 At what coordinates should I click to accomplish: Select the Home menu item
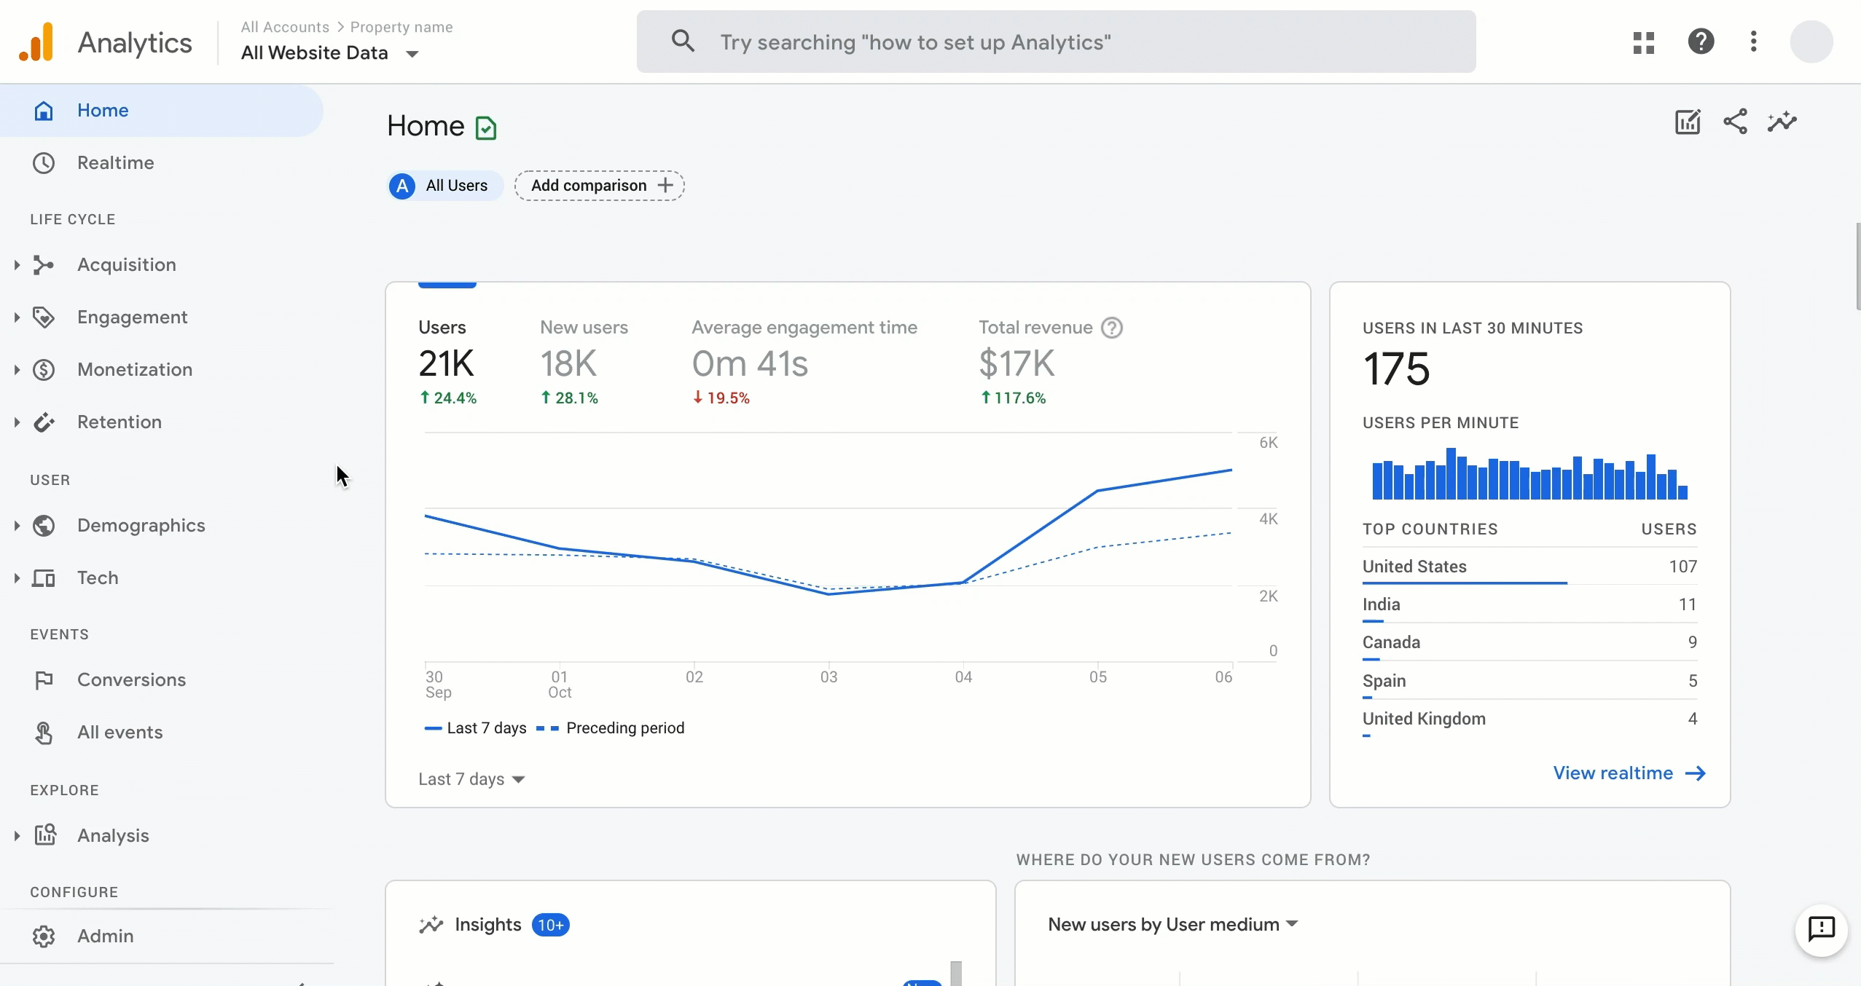tap(102, 109)
